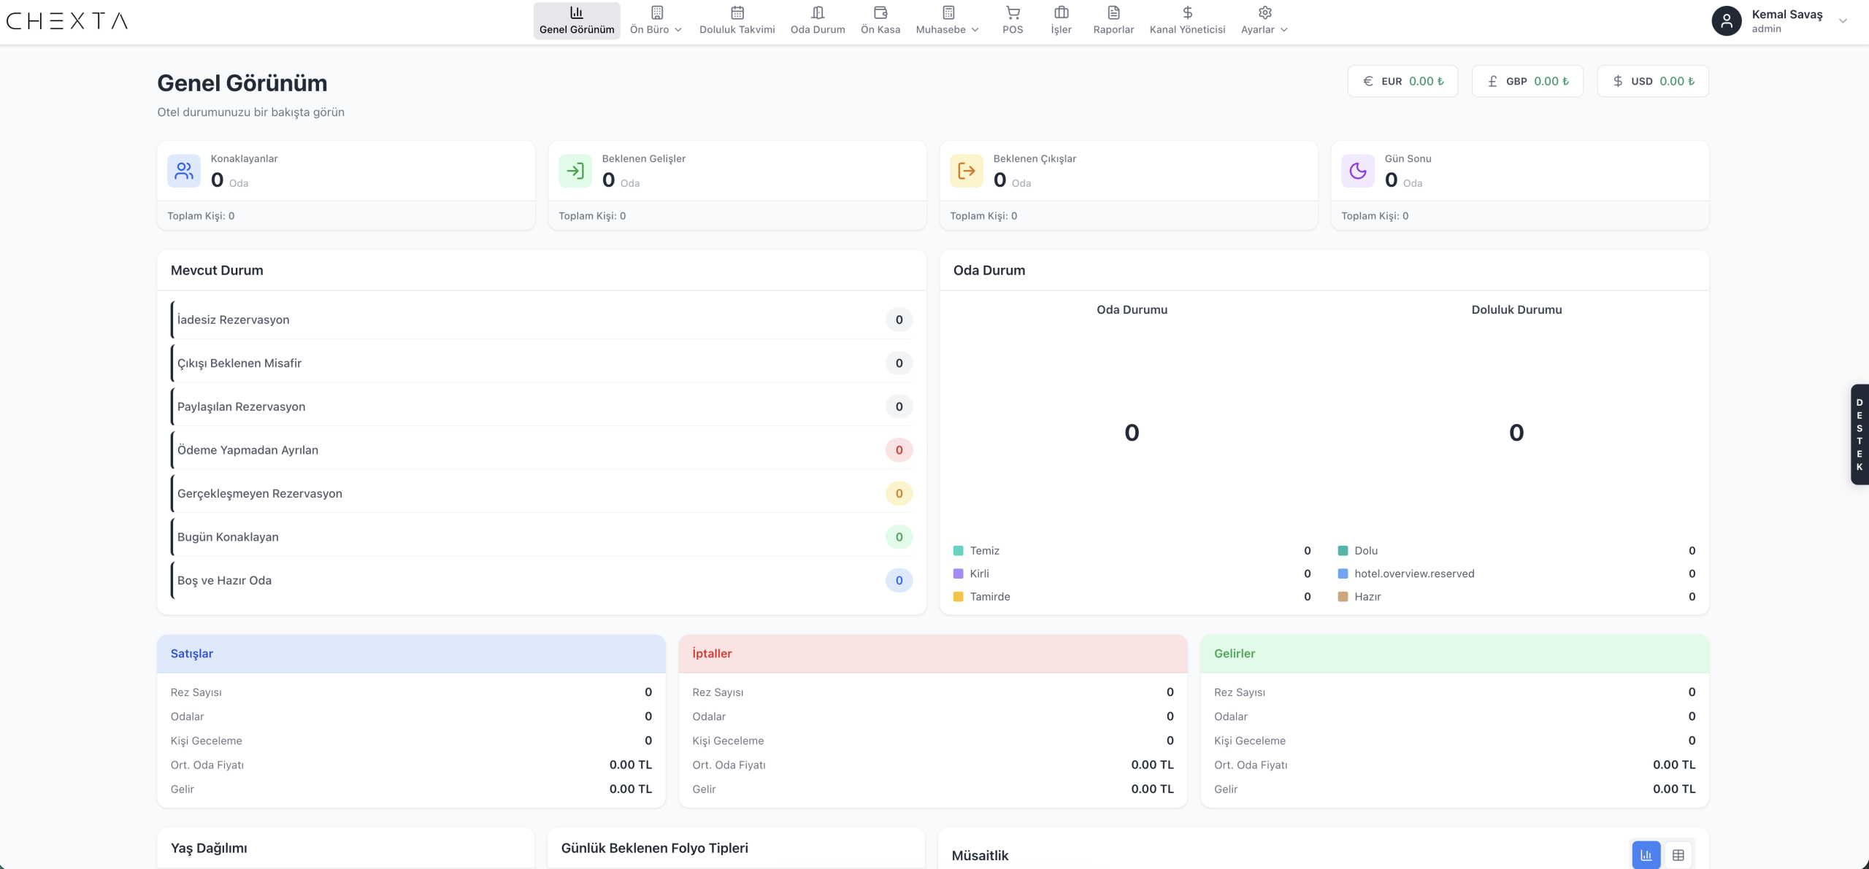Click the EUR exchange rate button
The height and width of the screenshot is (869, 1869).
[1402, 81]
